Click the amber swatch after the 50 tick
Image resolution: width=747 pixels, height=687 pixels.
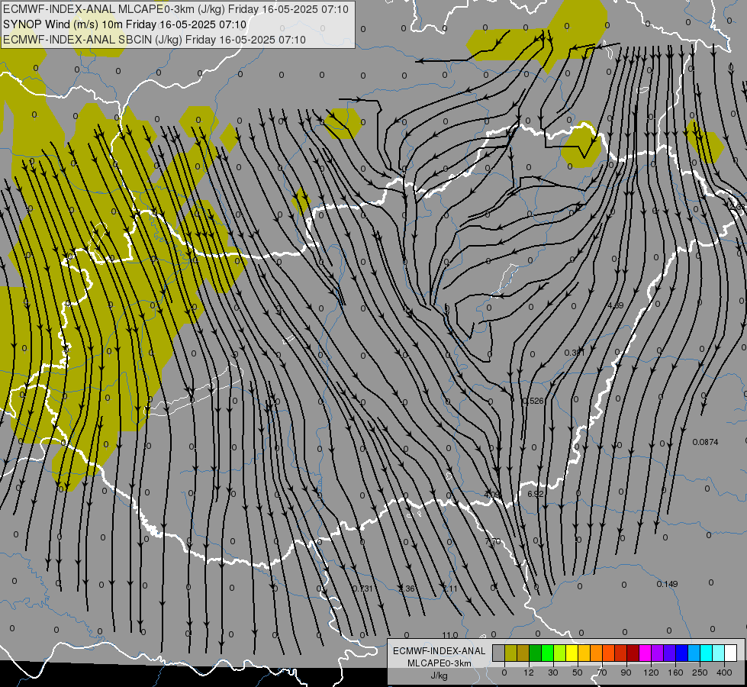[584, 653]
